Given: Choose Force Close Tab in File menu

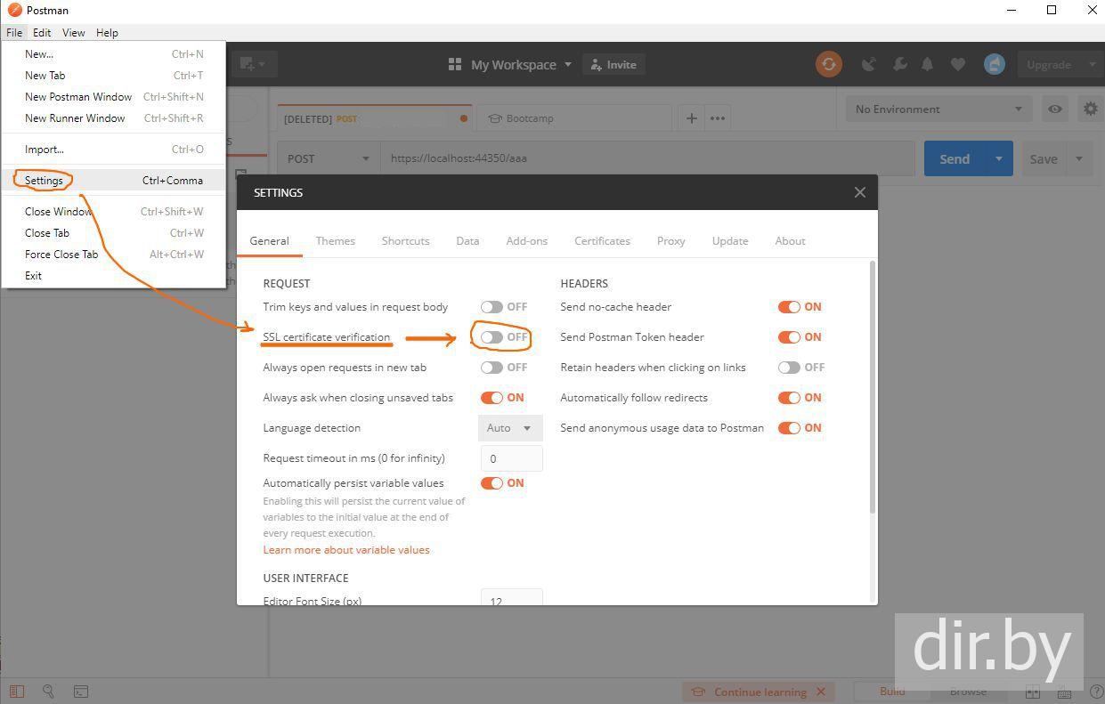Looking at the screenshot, I should (114, 255).
